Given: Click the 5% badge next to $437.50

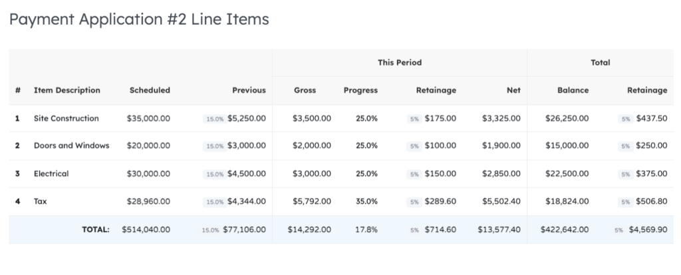Looking at the screenshot, I should (x=625, y=119).
